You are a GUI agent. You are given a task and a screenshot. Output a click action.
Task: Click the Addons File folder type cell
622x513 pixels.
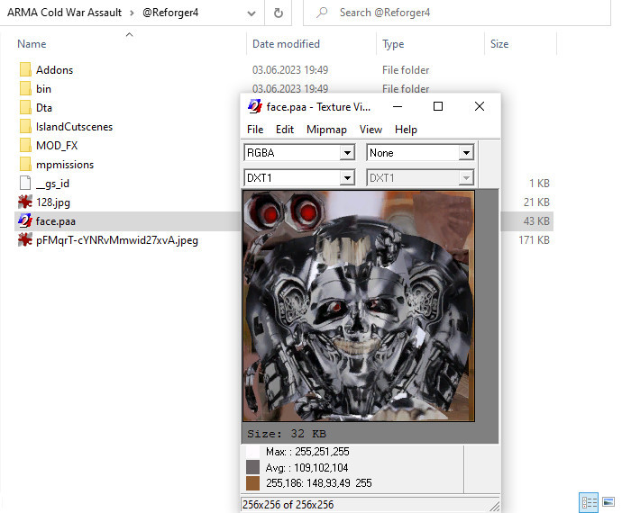click(406, 70)
